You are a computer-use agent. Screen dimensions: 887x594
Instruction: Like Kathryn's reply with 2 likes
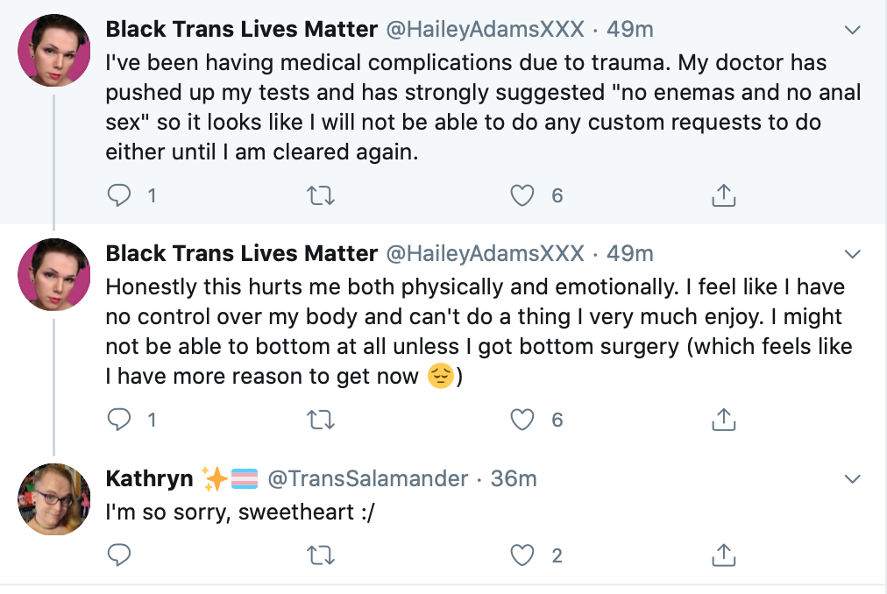[522, 555]
